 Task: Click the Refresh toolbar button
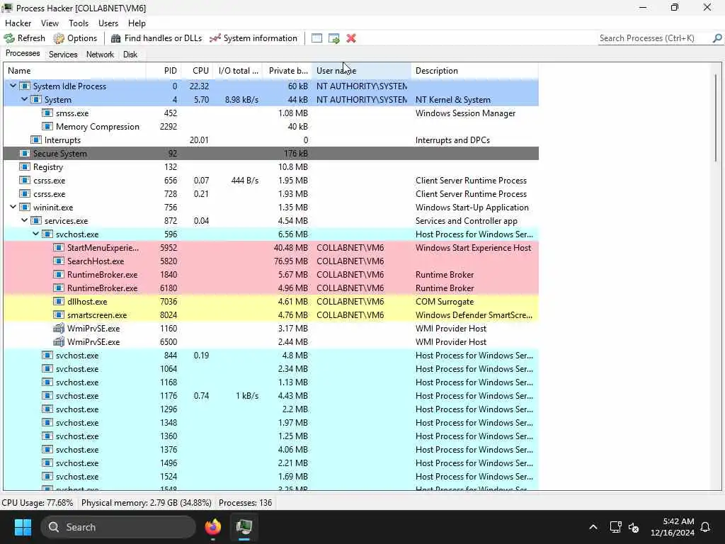[x=25, y=38]
